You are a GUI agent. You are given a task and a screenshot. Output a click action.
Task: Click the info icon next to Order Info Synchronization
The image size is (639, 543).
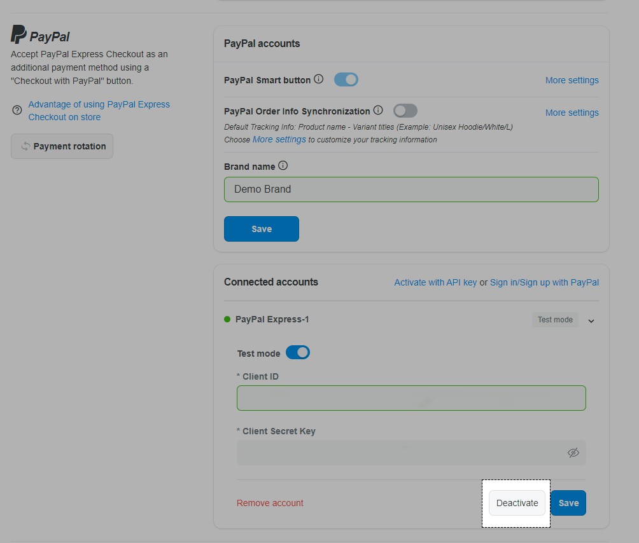pyautogui.click(x=378, y=109)
